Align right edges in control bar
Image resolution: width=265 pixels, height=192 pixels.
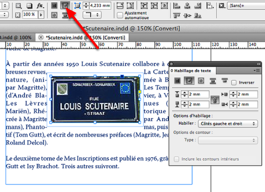coord(198,6)
